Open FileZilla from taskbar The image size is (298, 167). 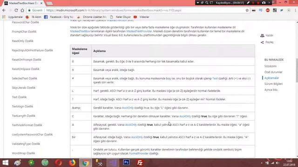point(140,163)
